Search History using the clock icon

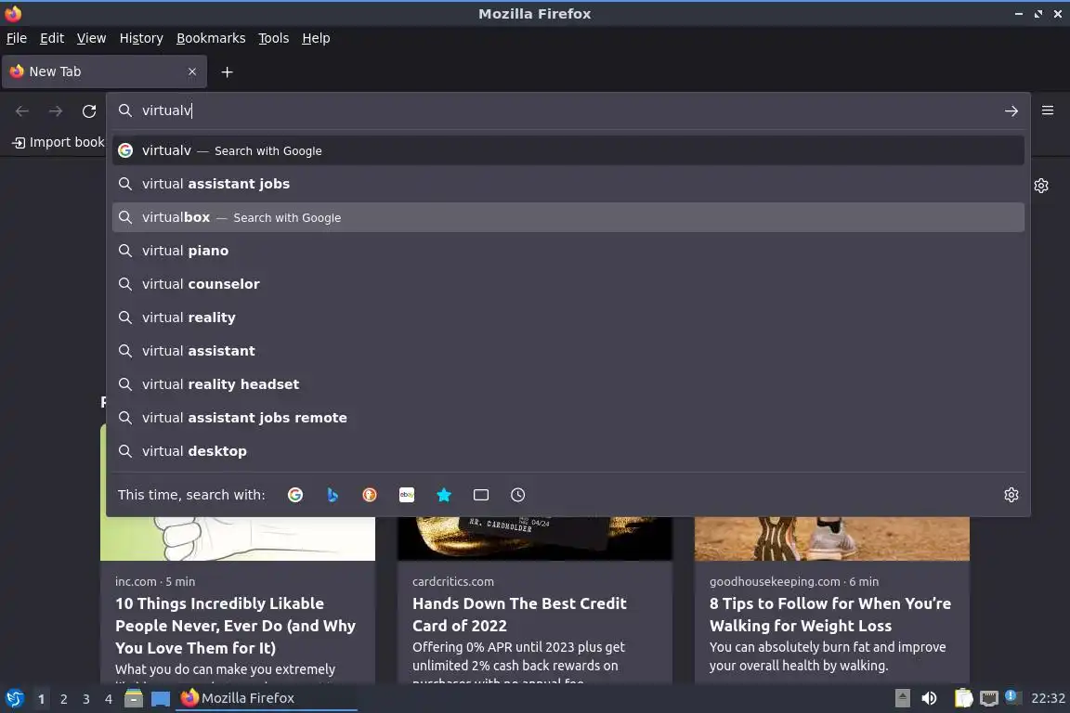(x=518, y=495)
